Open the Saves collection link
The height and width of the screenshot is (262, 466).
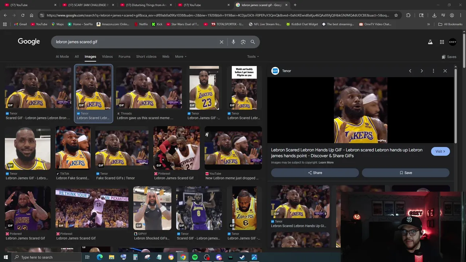click(449, 57)
